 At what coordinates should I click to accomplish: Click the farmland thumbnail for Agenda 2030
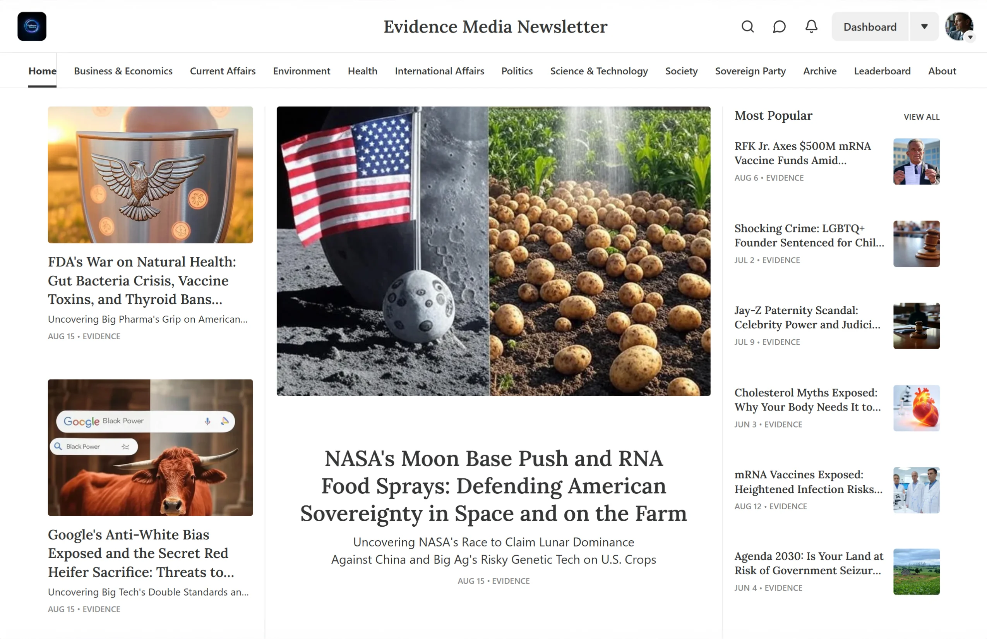916,572
